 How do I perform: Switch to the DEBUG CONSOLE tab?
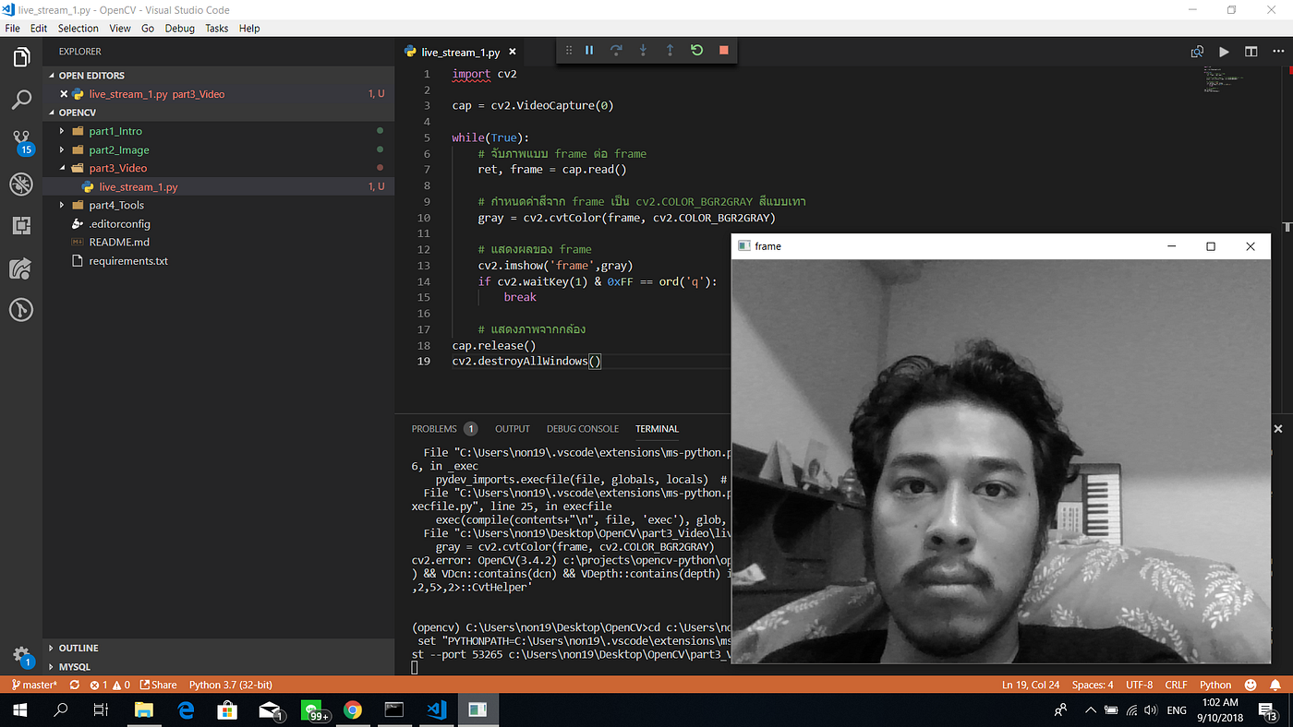click(582, 428)
